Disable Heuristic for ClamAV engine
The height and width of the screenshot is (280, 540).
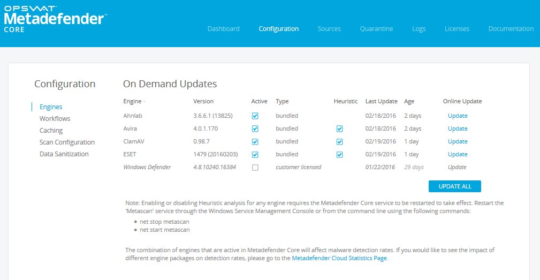click(339, 141)
